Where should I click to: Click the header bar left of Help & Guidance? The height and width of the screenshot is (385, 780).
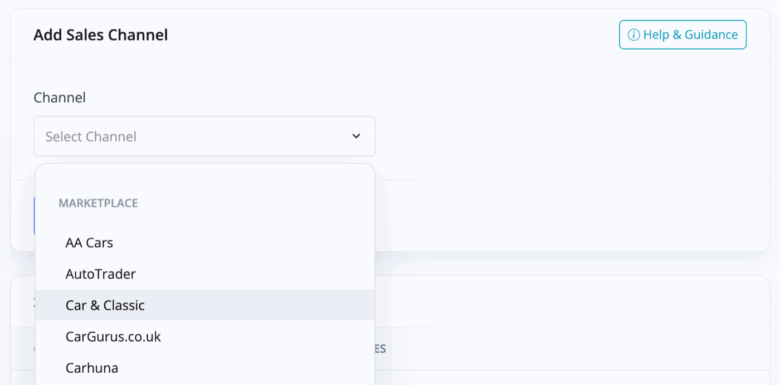pos(390,35)
